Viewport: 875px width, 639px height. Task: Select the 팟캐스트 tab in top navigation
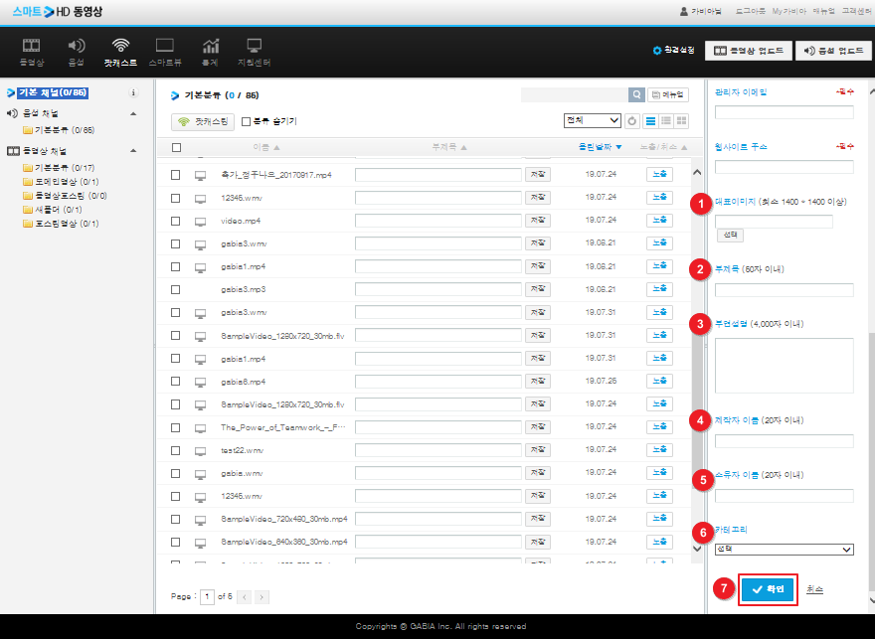pos(120,51)
